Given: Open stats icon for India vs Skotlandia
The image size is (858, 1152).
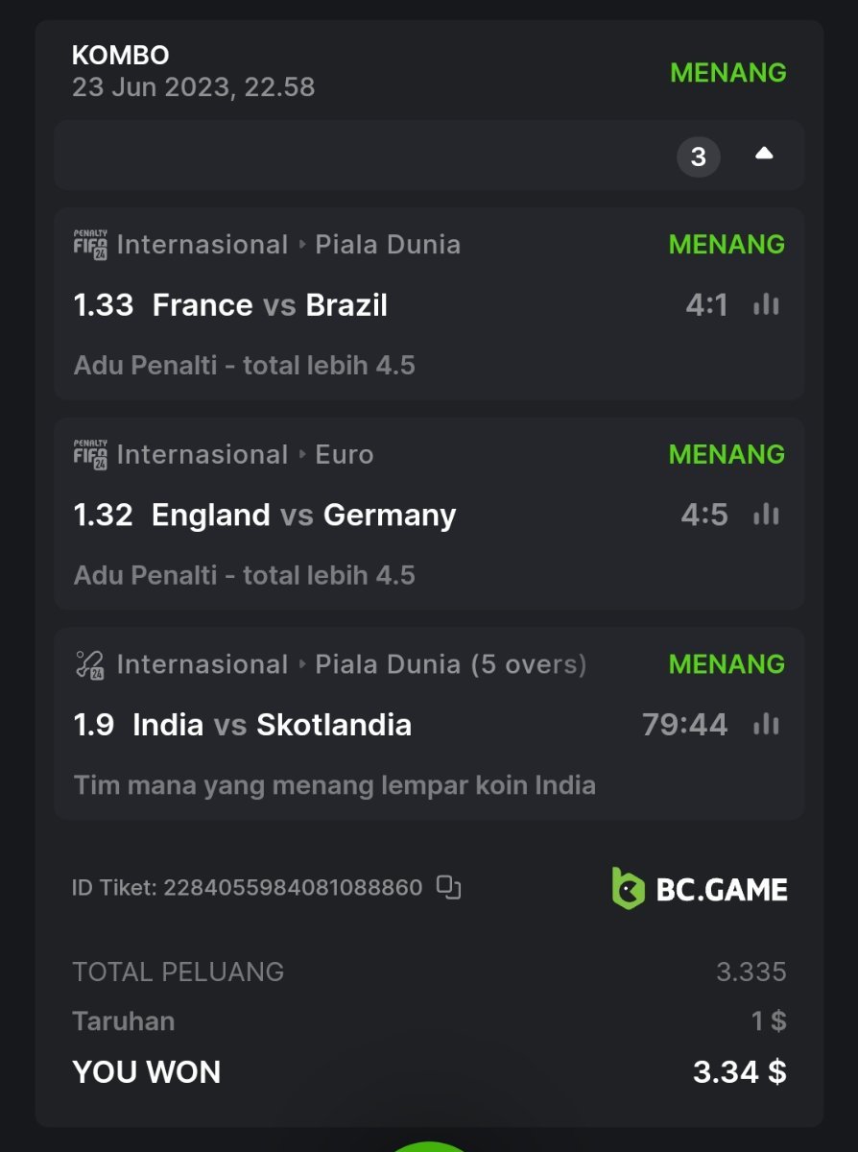Looking at the screenshot, I should pos(766,725).
